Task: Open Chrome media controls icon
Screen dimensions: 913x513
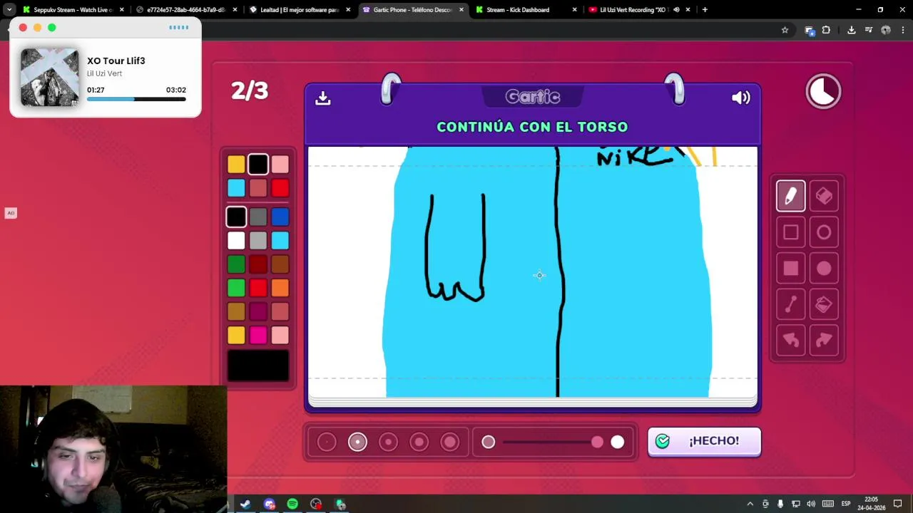Action: point(868,30)
